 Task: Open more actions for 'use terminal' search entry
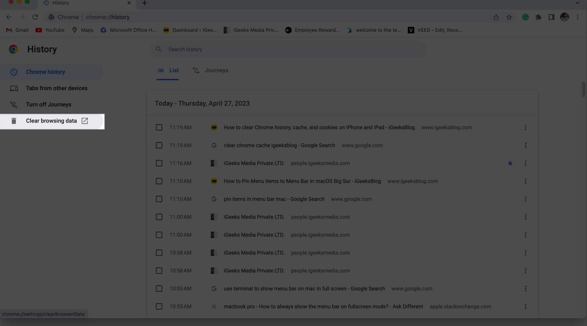[525, 289]
